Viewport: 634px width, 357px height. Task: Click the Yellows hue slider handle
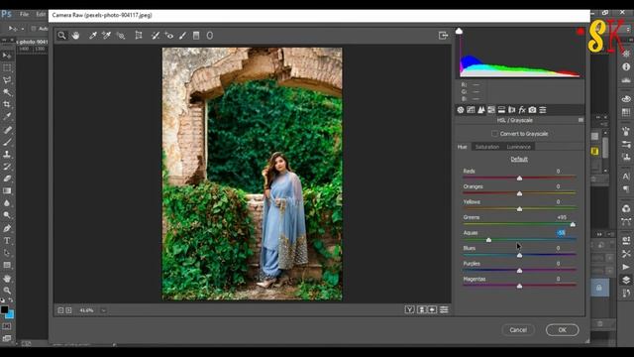pos(519,209)
